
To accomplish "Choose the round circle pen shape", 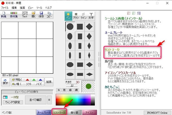I will pos(70,26).
